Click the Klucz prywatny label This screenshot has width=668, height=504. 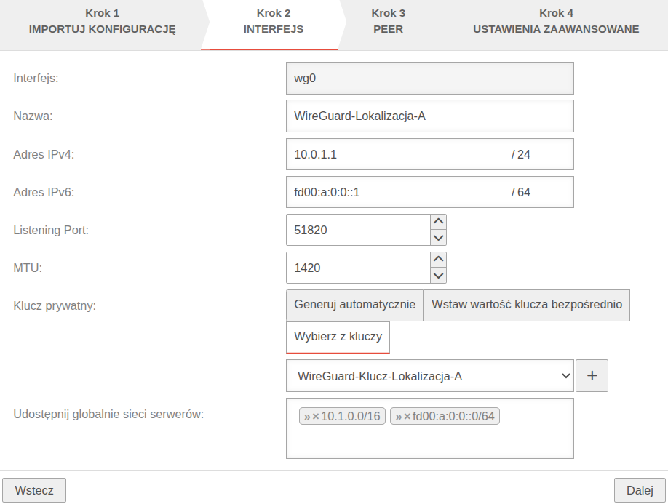point(55,306)
